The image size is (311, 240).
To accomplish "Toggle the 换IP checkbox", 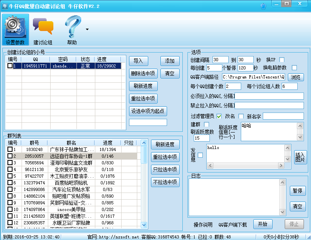I will (x=282, y=60).
